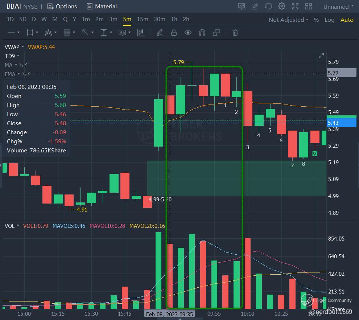Toggle the lock drawings icon

tap(174, 33)
